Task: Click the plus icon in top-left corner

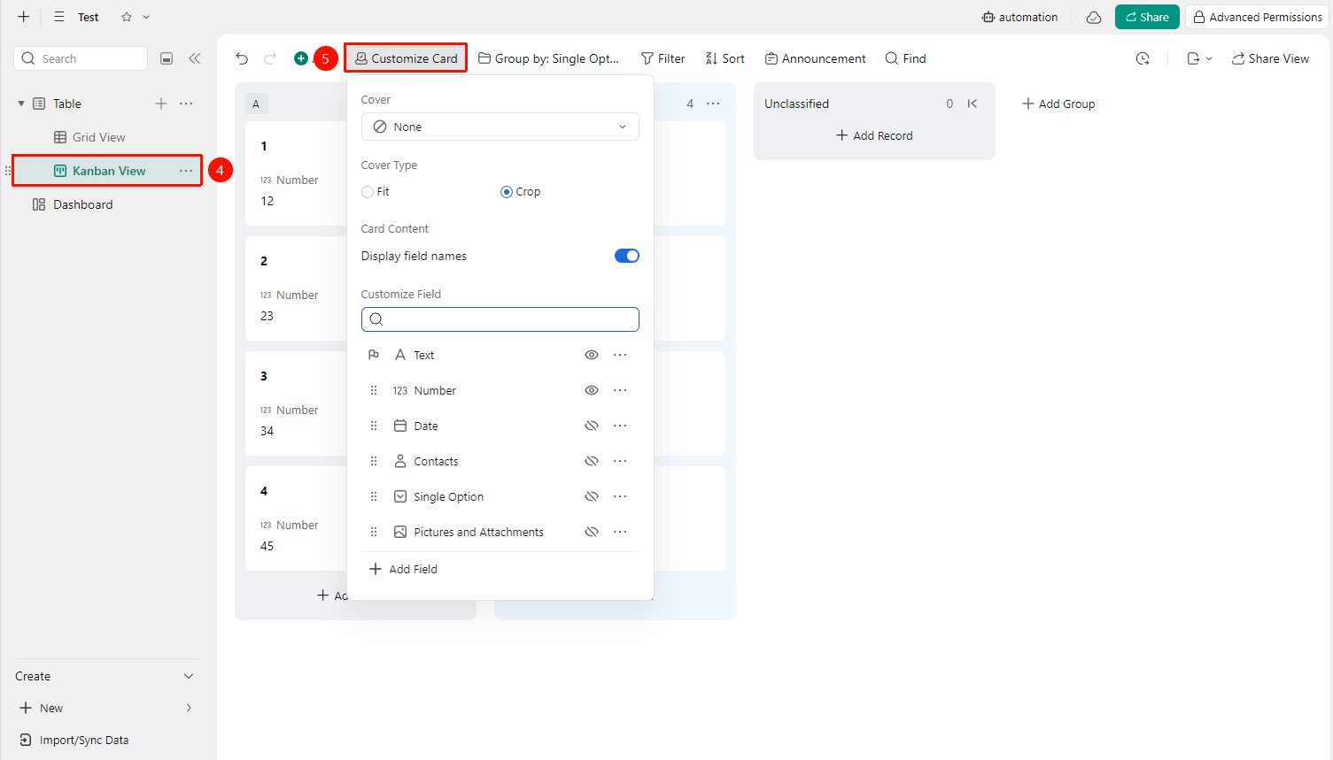Action: pos(24,17)
